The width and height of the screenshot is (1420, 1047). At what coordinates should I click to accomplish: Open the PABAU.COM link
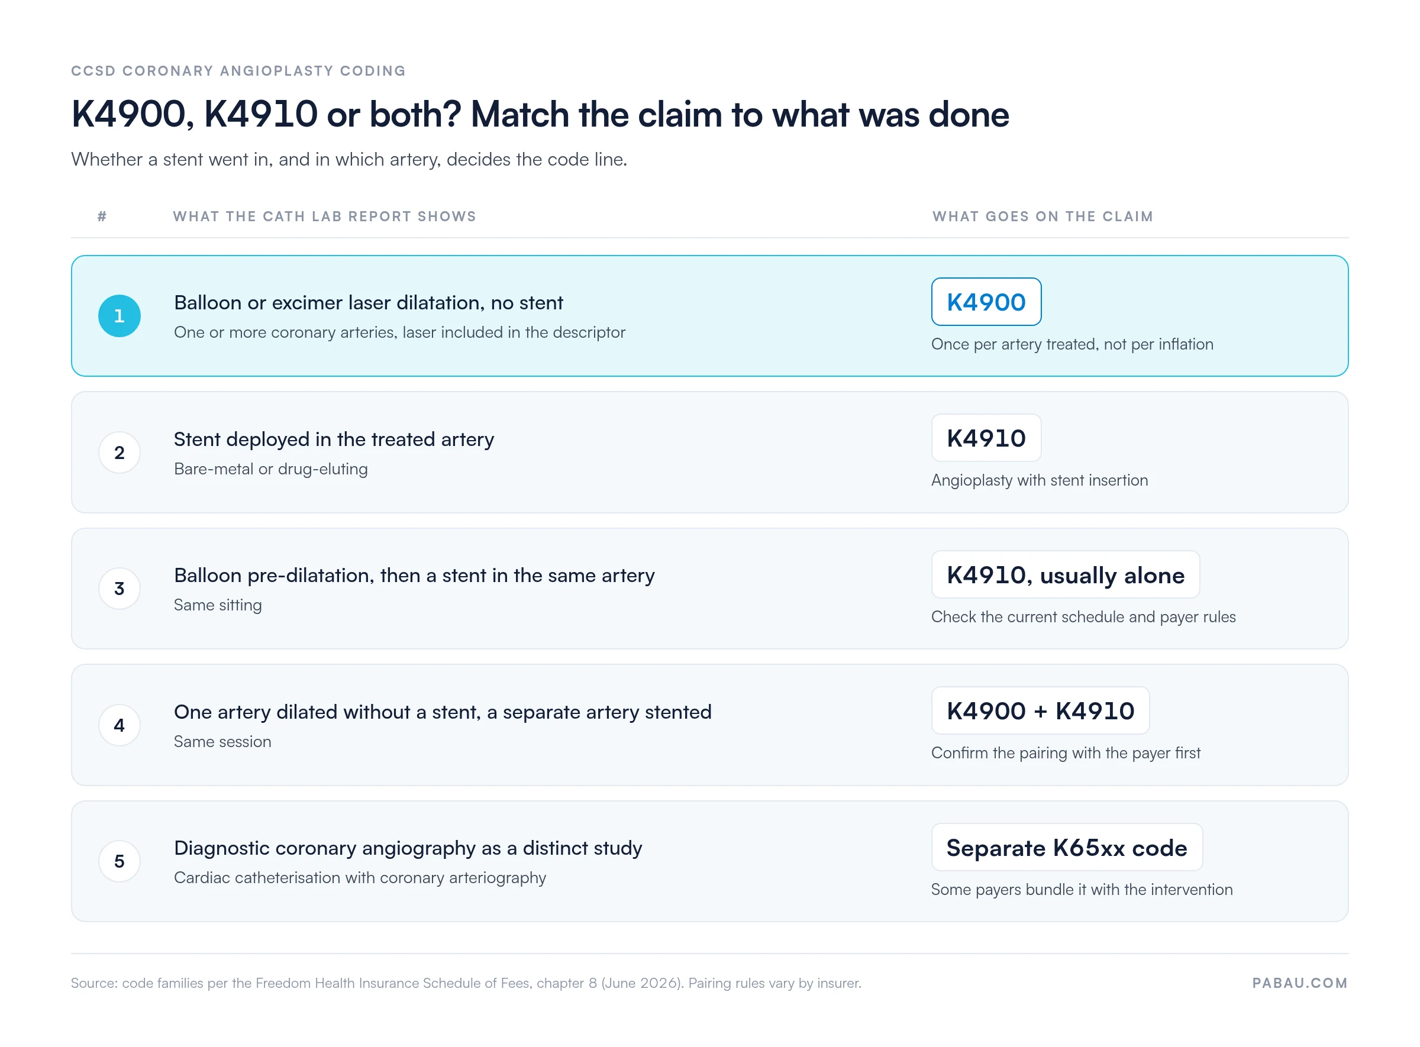pos(1299,983)
